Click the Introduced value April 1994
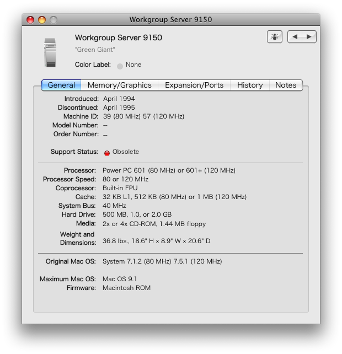 pyautogui.click(x=119, y=99)
